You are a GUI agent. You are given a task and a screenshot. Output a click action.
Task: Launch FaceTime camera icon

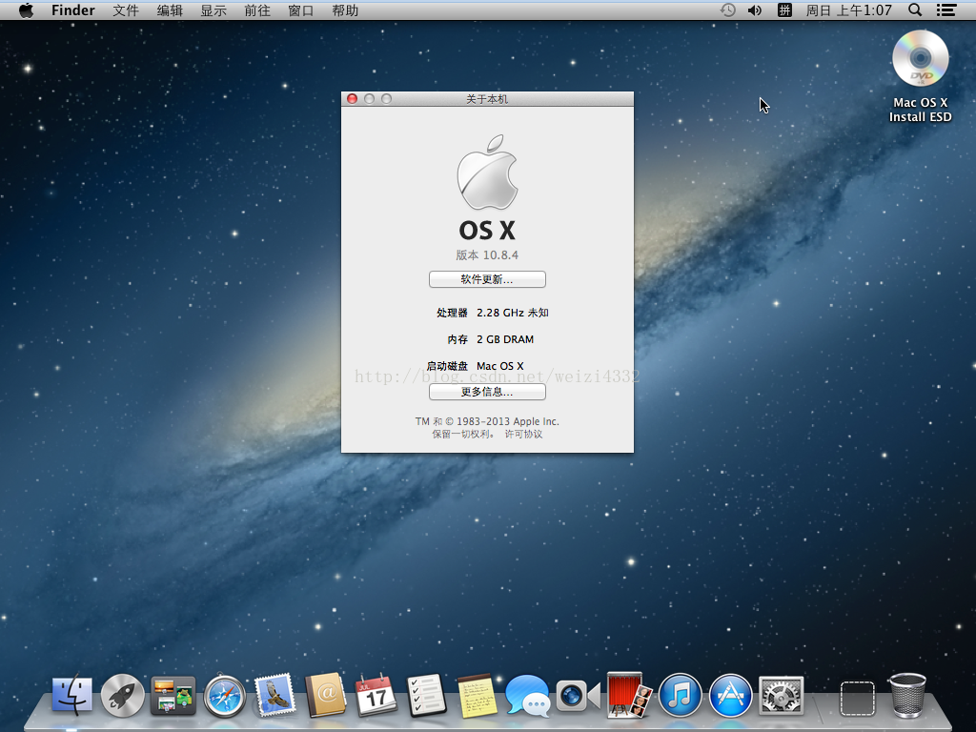tap(579, 695)
